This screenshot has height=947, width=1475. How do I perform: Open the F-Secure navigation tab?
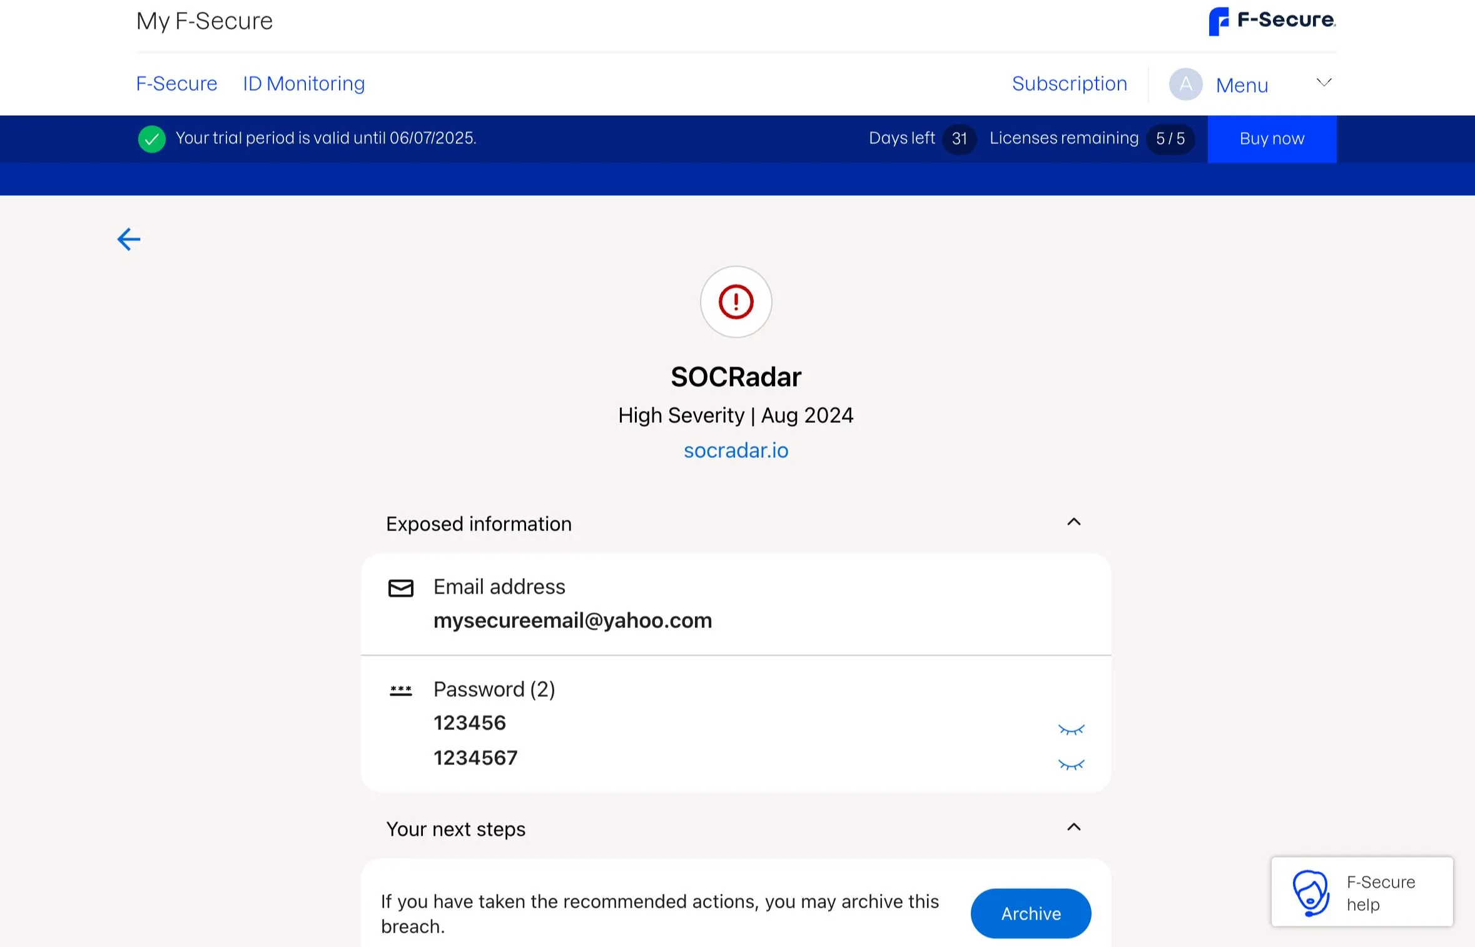coord(177,84)
